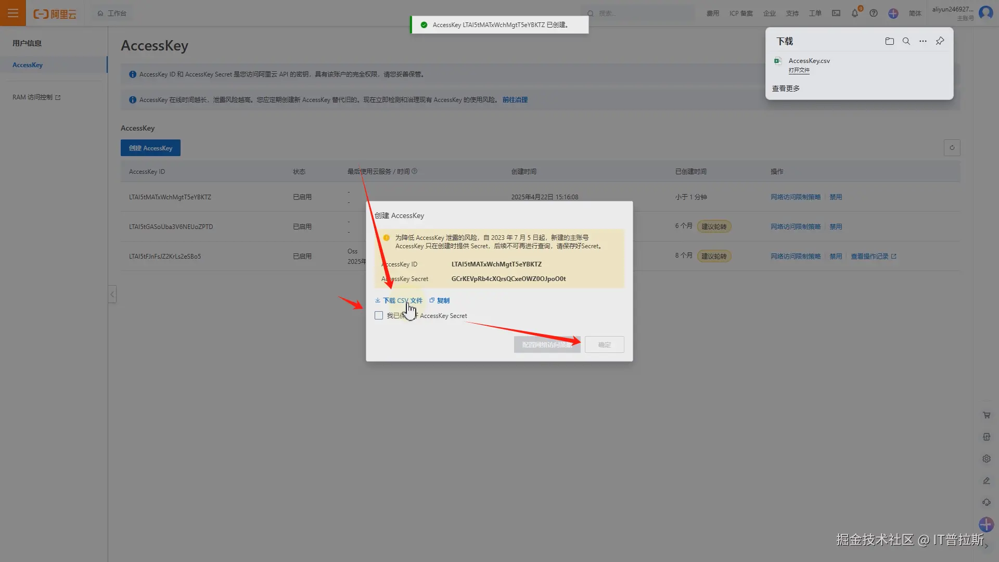Click search icon in downloads panel
The height and width of the screenshot is (562, 999).
click(906, 41)
